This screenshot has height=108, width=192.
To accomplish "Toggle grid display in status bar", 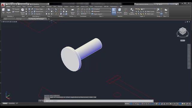I will (x=131, y=104).
